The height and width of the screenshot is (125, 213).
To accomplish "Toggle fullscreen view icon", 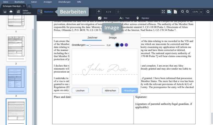I will [163, 12].
